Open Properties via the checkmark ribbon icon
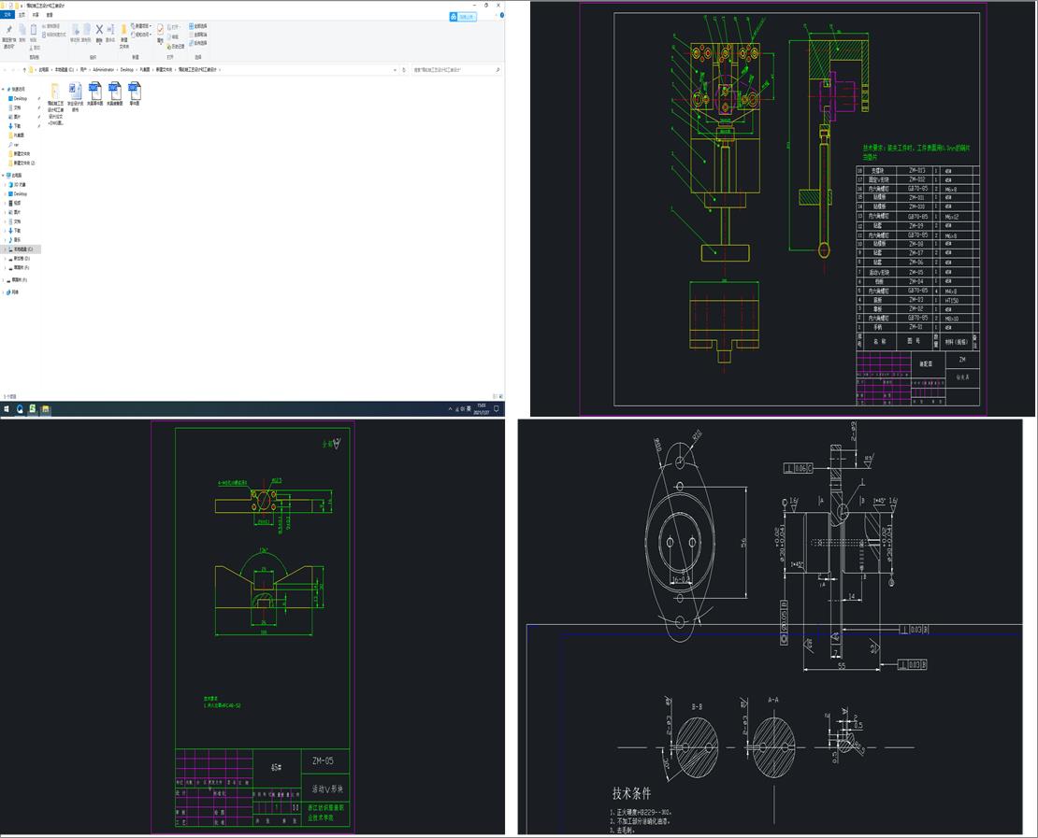This screenshot has width=1038, height=838. coord(160,31)
